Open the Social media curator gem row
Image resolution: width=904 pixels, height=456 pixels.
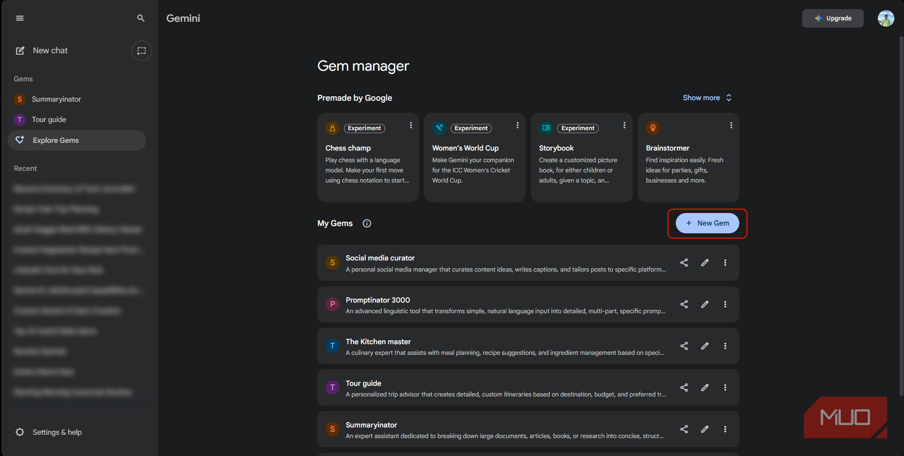click(x=528, y=263)
